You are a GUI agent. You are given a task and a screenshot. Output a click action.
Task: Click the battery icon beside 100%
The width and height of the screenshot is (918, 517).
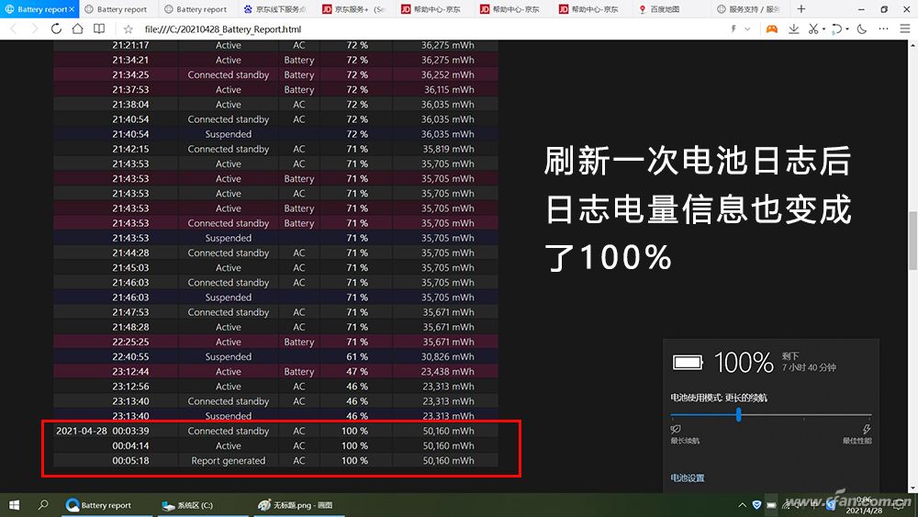[688, 363]
